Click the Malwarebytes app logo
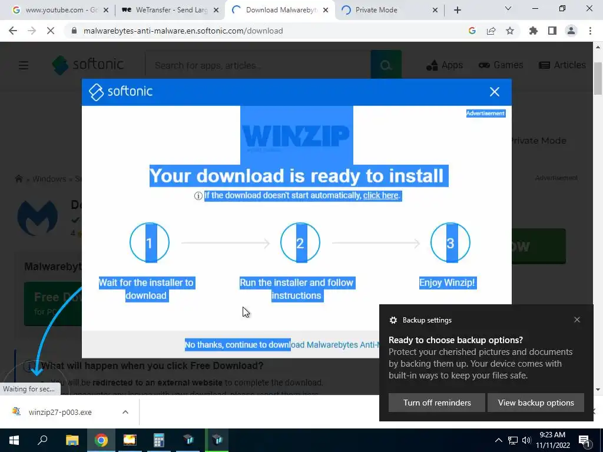 (x=38, y=218)
